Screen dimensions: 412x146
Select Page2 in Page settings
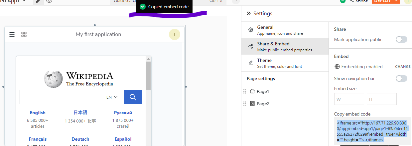pos(263,104)
